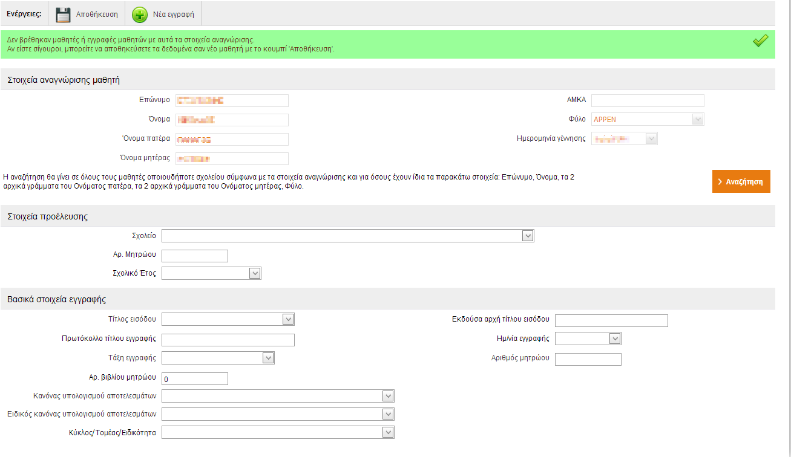Click the Αρ. βιβλίου μητρώου field
The height and width of the screenshot is (457, 791).
(x=195, y=379)
